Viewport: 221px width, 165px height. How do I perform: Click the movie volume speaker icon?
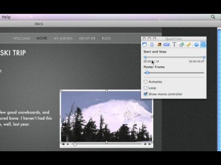(x=64, y=144)
